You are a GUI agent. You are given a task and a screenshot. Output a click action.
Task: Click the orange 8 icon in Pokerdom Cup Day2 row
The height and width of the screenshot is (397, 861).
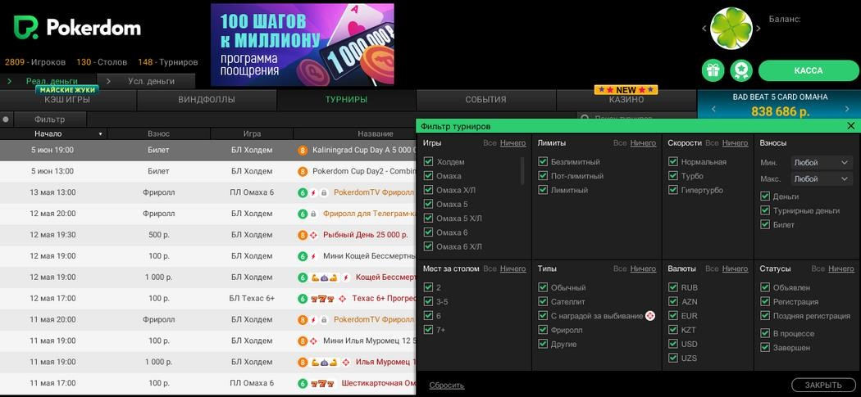pos(302,172)
